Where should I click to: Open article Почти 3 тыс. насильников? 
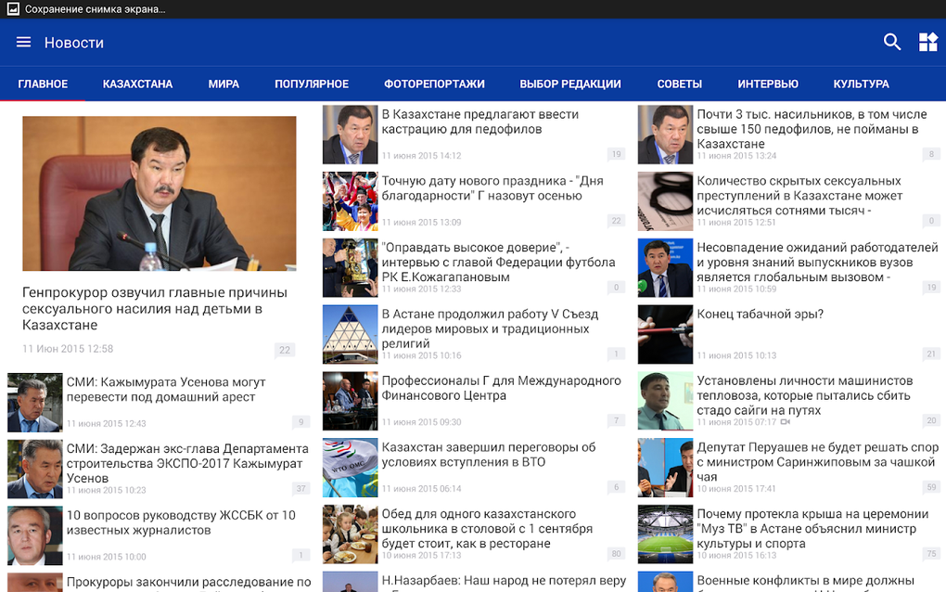pyautogui.click(x=812, y=129)
